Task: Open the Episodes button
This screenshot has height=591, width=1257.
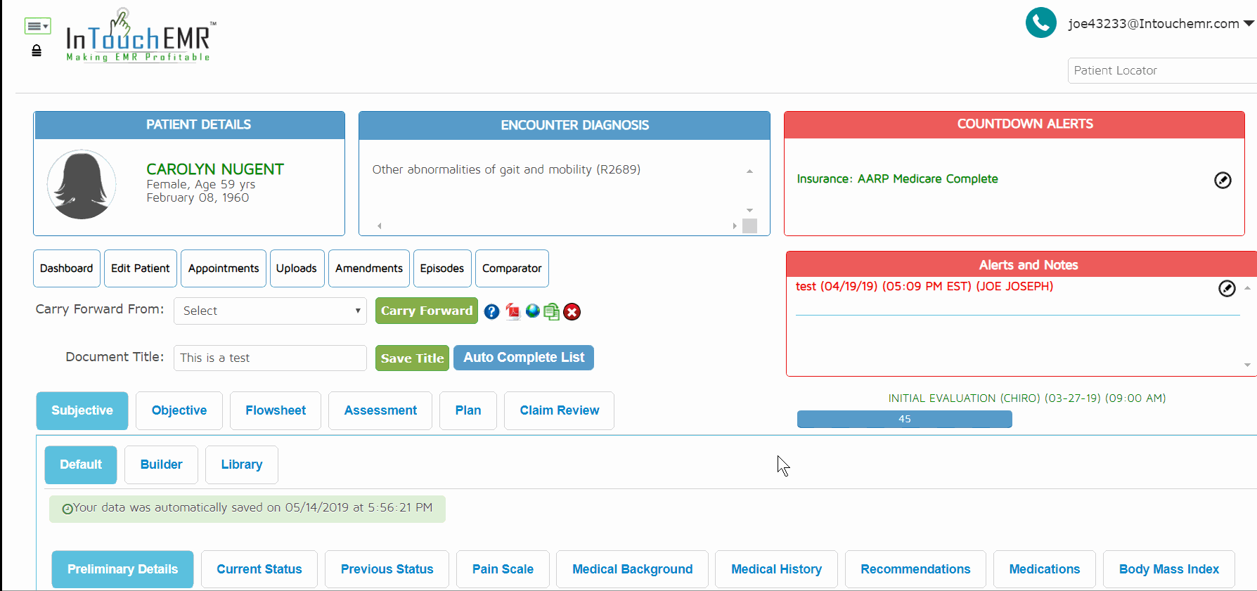Action: (x=441, y=268)
